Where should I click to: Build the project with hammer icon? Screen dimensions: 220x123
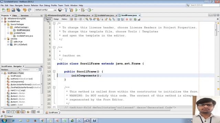[66, 10]
